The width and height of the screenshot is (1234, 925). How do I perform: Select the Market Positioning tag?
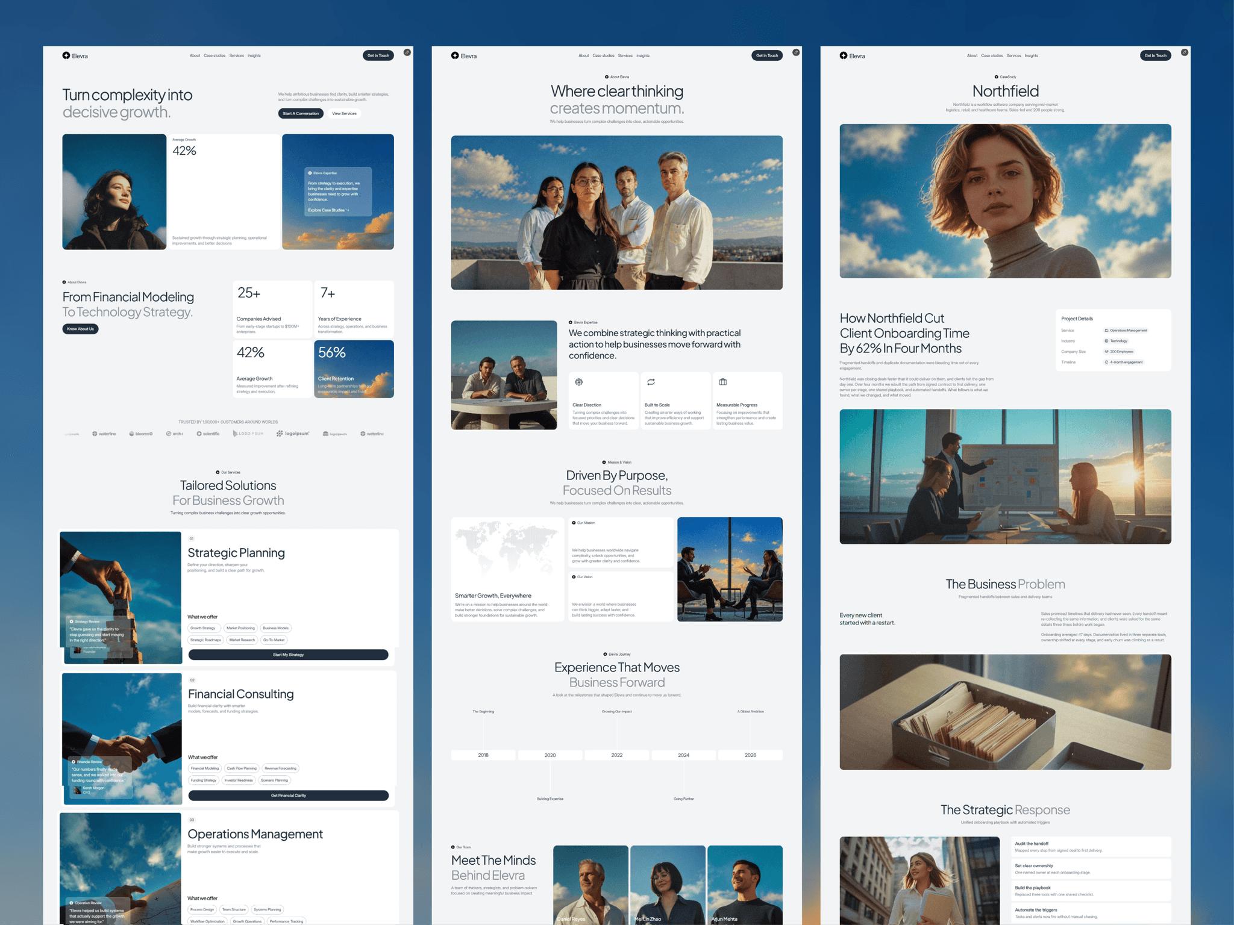[240, 628]
